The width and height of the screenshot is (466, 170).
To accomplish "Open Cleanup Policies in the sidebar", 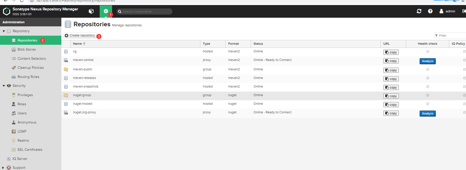I will point(31,68).
